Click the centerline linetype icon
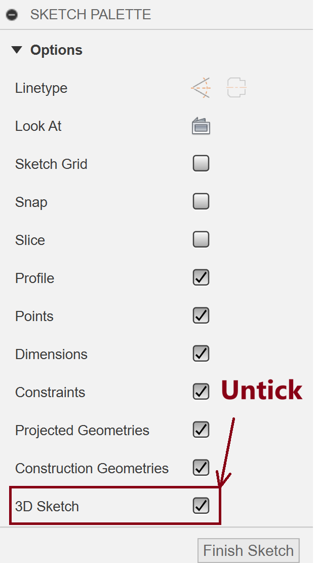The height and width of the screenshot is (563, 316). pos(236,88)
